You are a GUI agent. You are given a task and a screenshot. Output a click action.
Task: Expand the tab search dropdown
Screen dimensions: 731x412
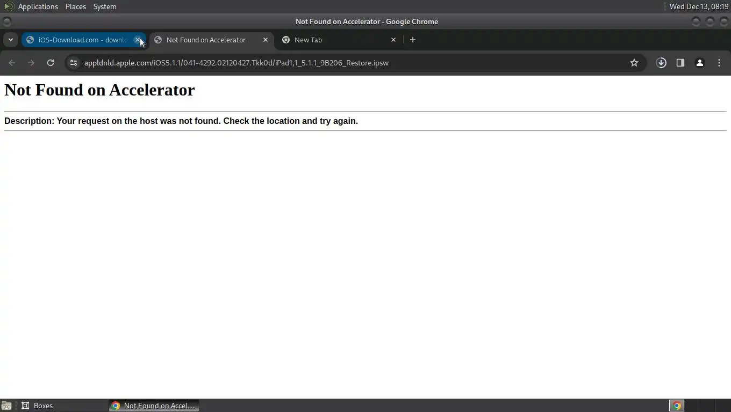(x=10, y=40)
